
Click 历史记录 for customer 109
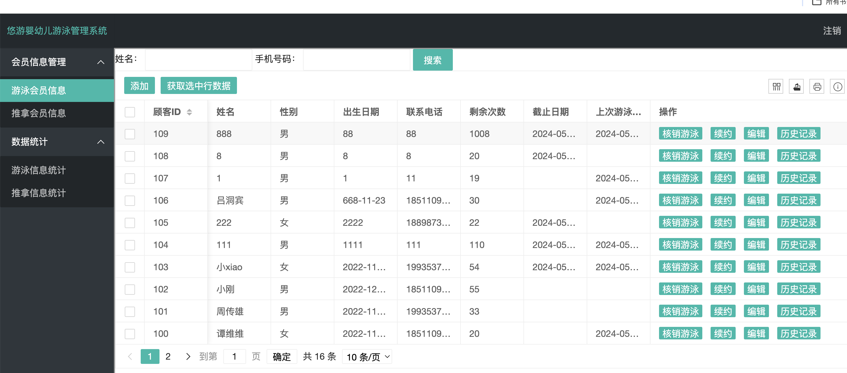[x=798, y=134]
